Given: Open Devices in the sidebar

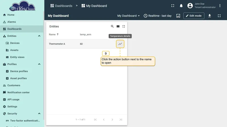Looking at the screenshot, I should [x=22, y=43].
